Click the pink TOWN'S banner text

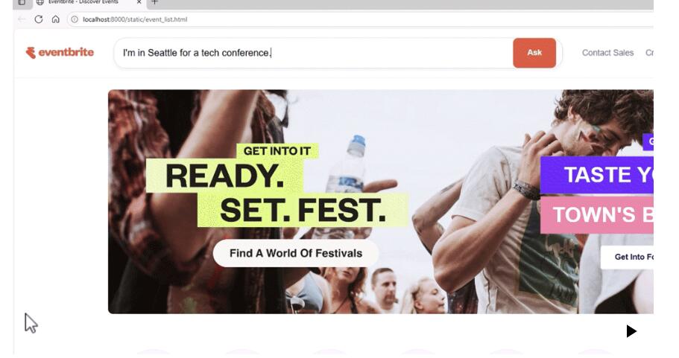597,215
